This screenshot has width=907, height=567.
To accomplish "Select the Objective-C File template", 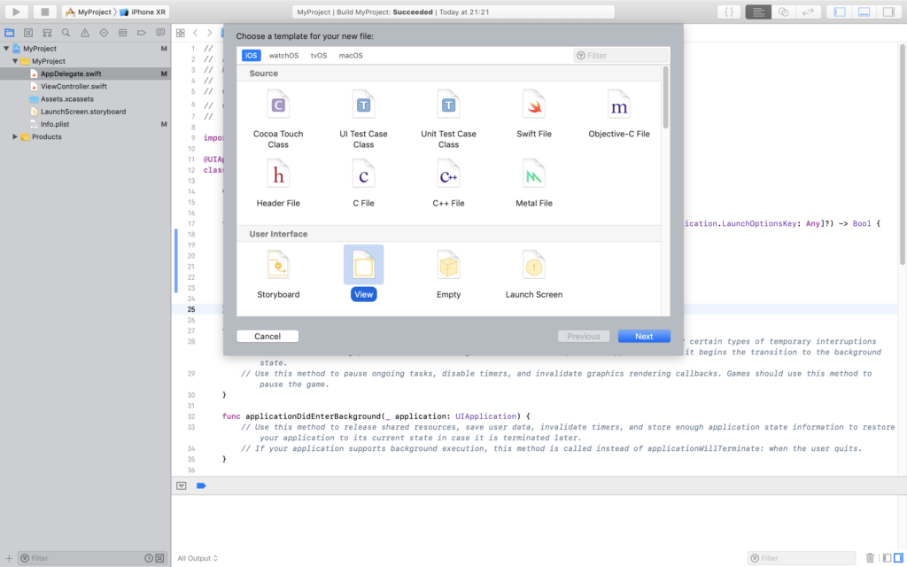I will (619, 114).
